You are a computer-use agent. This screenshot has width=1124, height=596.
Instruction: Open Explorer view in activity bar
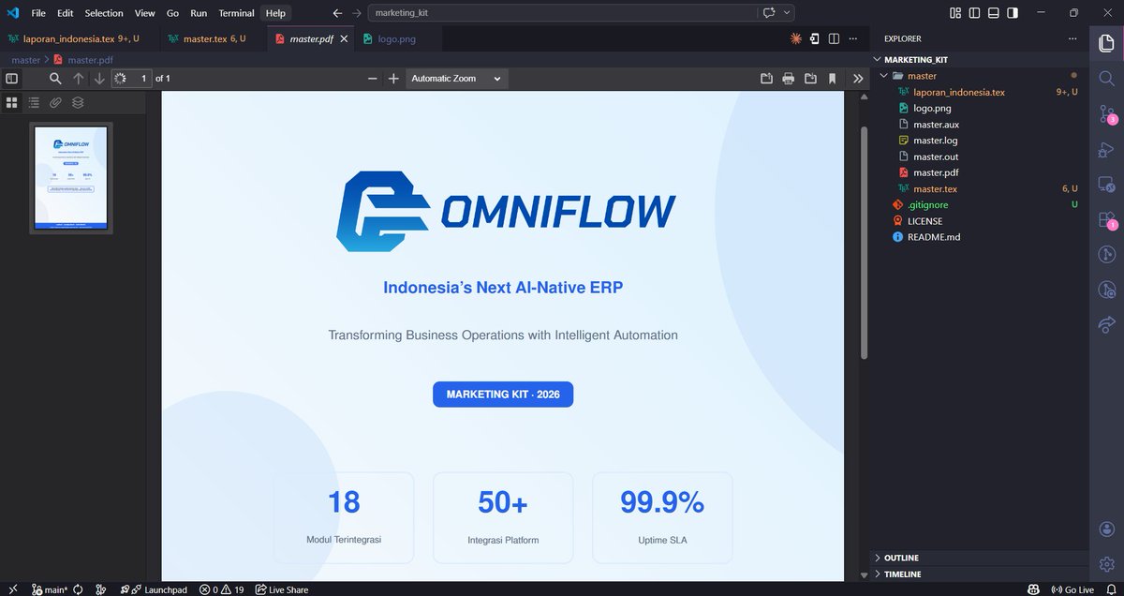1106,44
